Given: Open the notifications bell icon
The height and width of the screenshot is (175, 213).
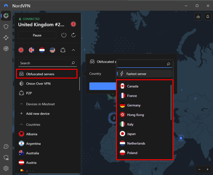Looking at the screenshot, I should click(207, 17).
